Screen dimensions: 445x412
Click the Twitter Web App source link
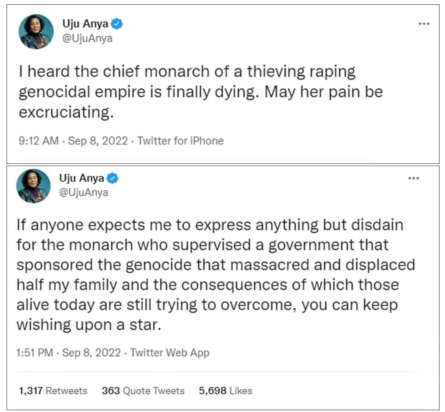[x=169, y=353]
